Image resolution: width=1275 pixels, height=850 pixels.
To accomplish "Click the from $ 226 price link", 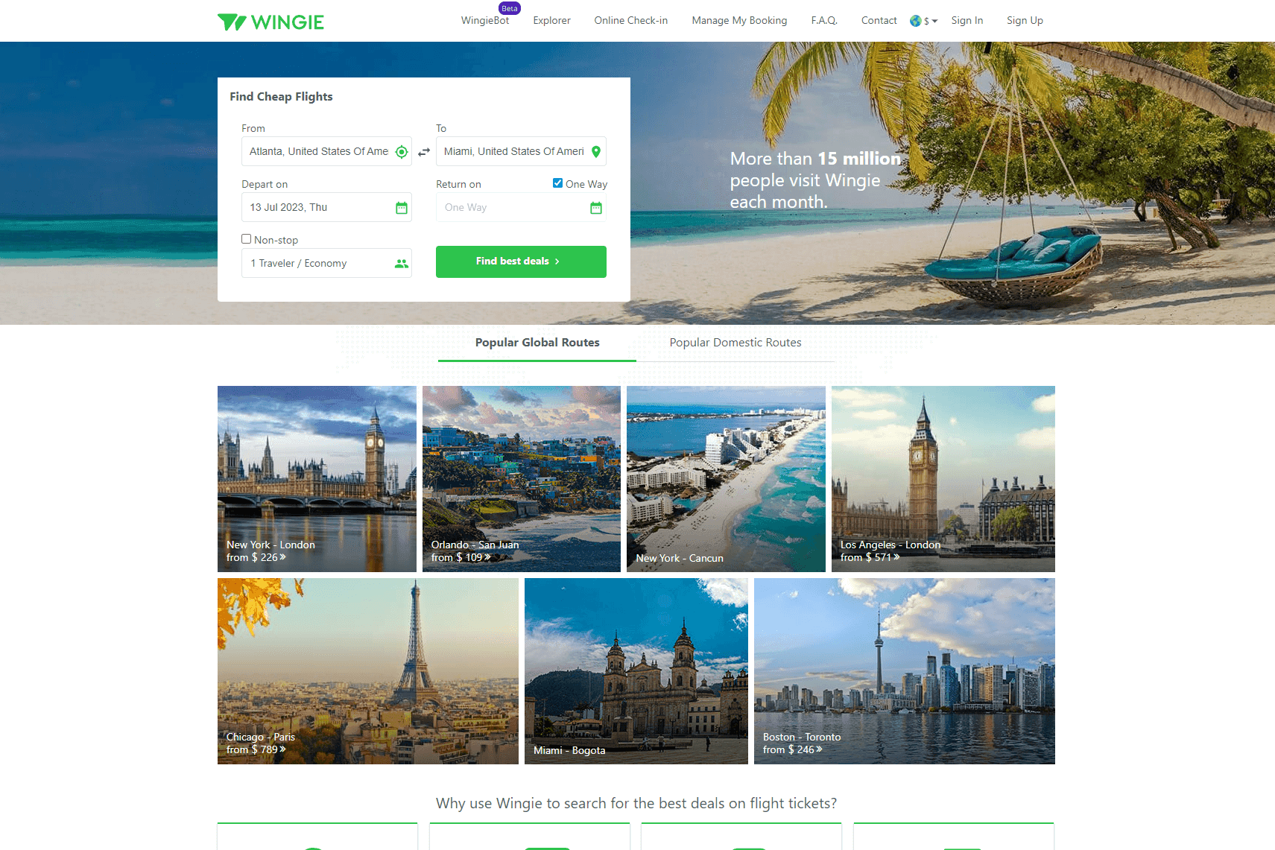I will (x=256, y=557).
